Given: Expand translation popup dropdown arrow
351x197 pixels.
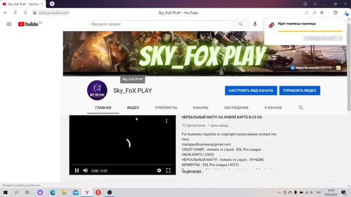Looking at the screenshot, I should point(340,38).
